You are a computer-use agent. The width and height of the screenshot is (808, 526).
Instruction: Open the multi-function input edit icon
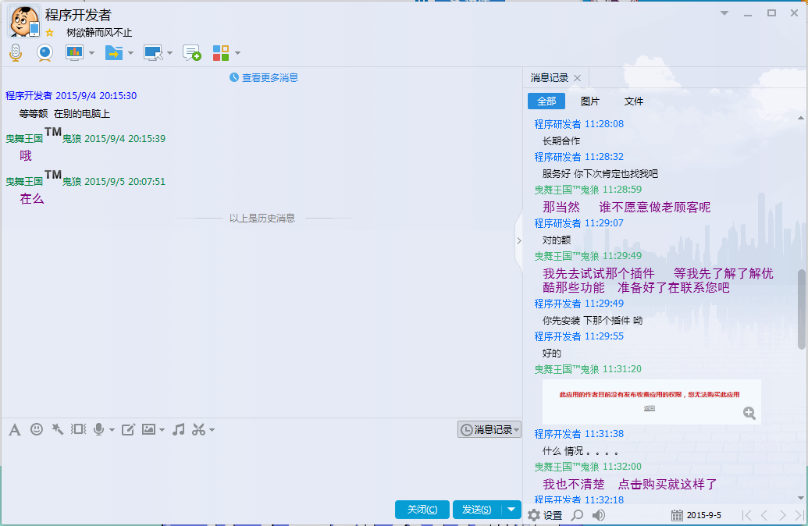(x=128, y=429)
